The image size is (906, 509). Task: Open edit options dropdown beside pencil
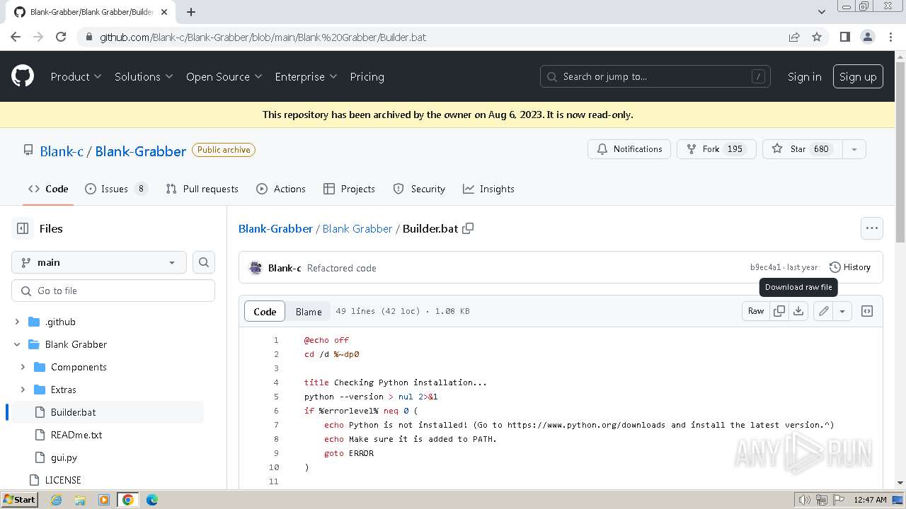(842, 311)
